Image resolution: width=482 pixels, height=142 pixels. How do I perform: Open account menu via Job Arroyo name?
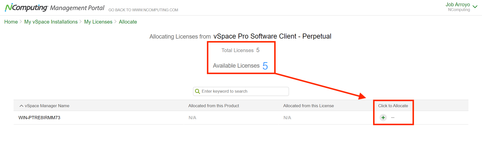tap(458, 5)
